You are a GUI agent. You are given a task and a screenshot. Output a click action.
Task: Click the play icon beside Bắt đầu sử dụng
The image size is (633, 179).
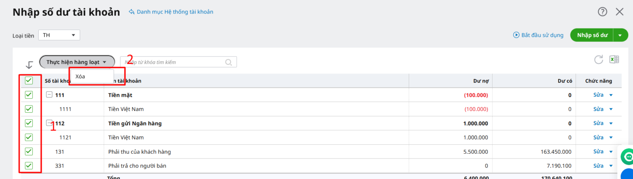516,35
